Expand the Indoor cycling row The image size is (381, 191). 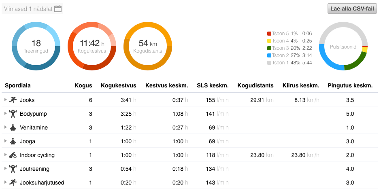click(x=5, y=155)
